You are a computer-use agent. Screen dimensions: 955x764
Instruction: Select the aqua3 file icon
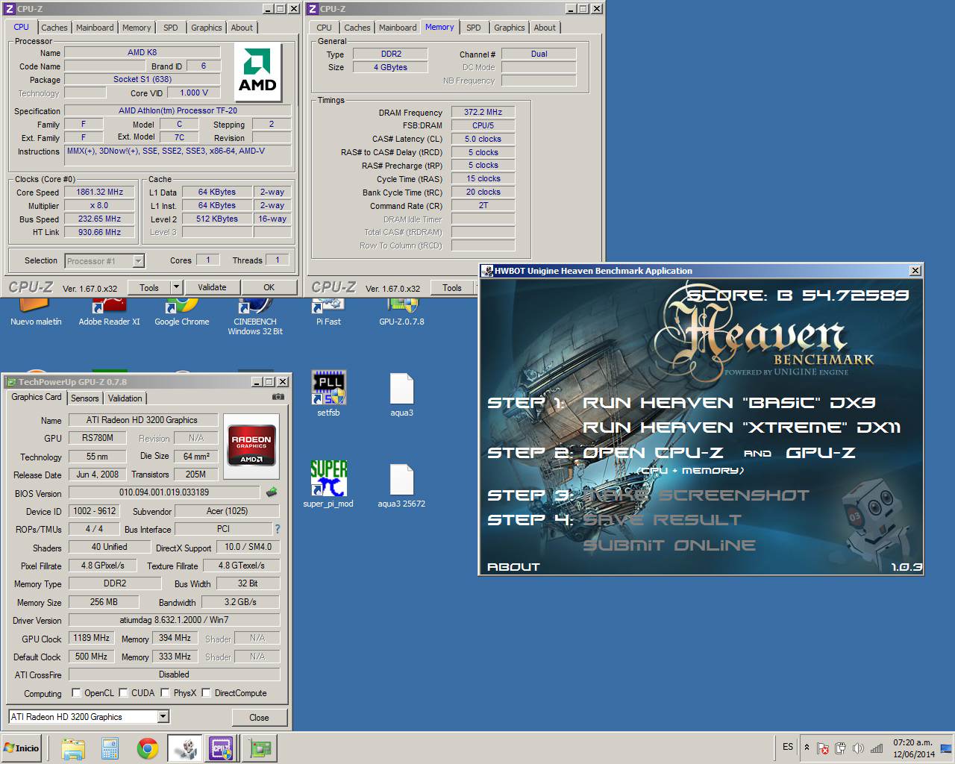(x=401, y=393)
